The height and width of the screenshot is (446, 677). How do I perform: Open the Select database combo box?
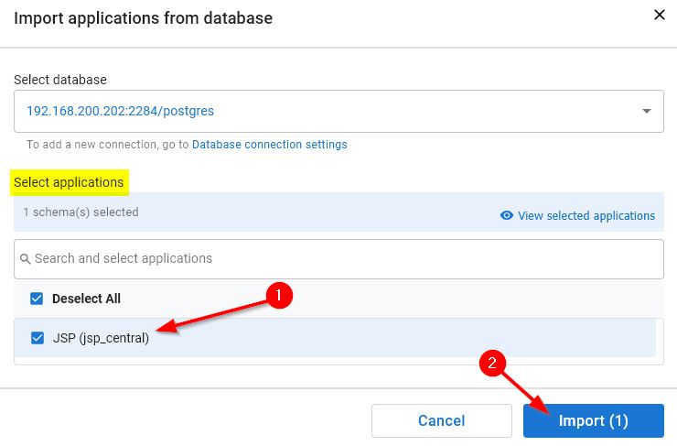point(338,112)
